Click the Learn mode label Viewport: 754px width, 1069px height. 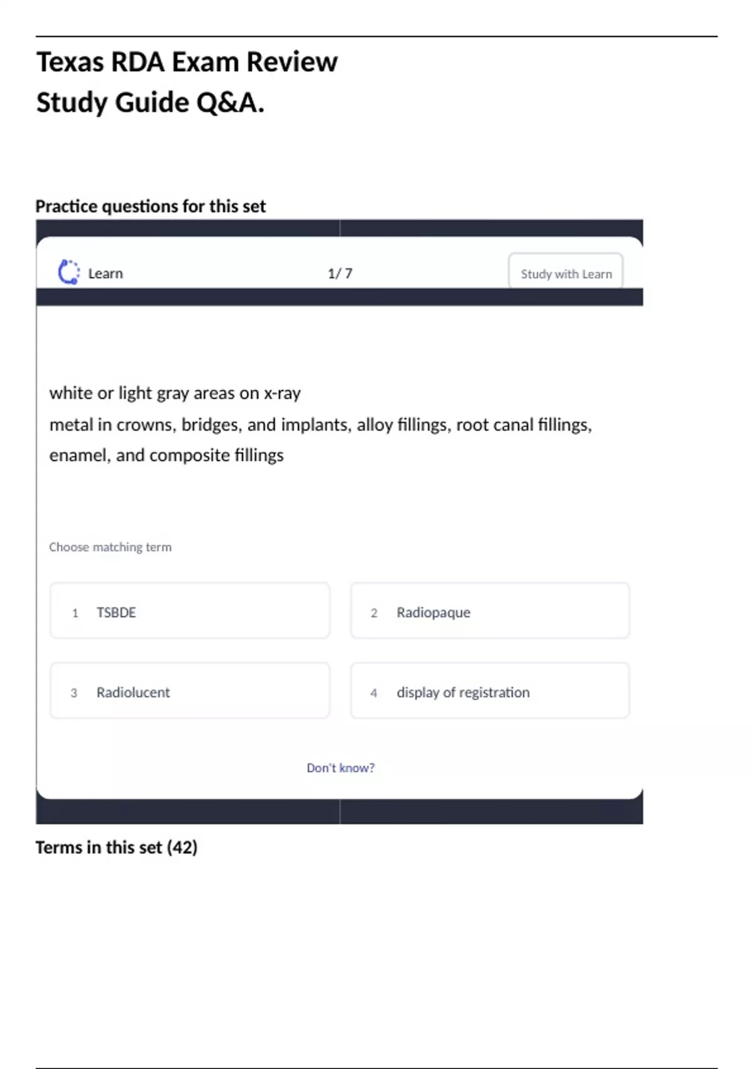106,274
